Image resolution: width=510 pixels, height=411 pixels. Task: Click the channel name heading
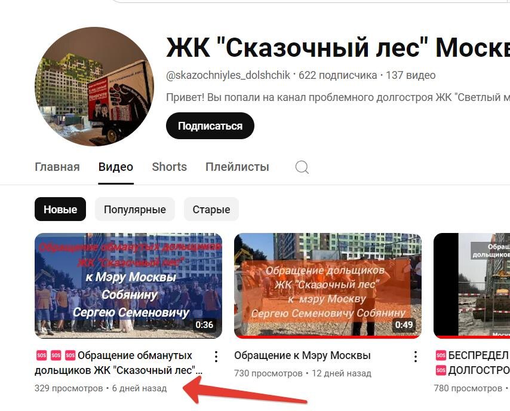click(337, 48)
